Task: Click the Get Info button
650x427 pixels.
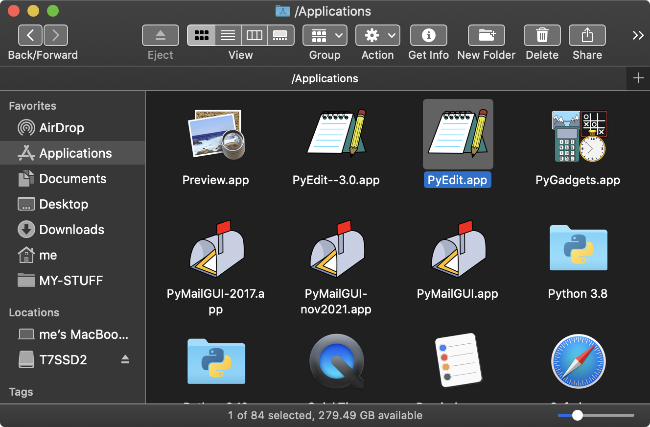Action: coord(429,35)
